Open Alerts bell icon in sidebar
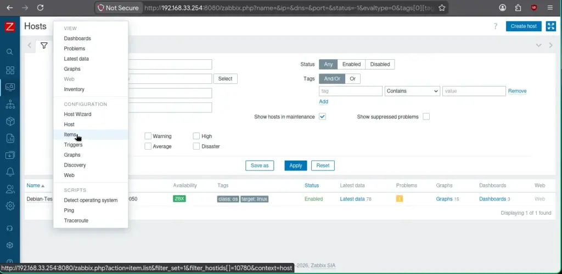This screenshot has width=562, height=274. pyautogui.click(x=10, y=172)
